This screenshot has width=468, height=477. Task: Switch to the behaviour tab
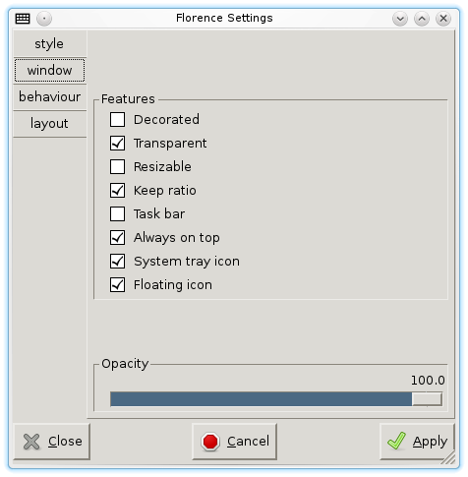click(x=49, y=97)
